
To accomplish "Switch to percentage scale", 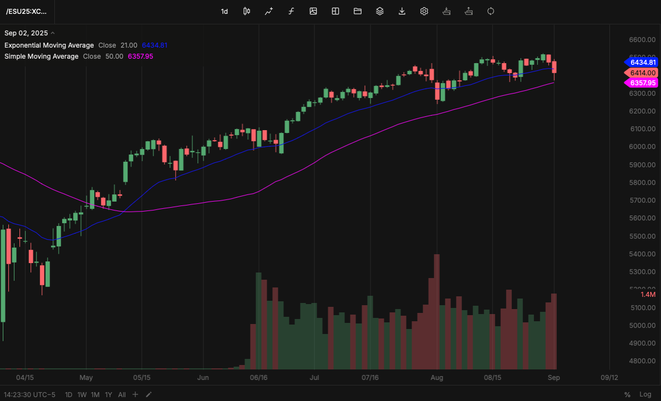I will [x=627, y=394].
